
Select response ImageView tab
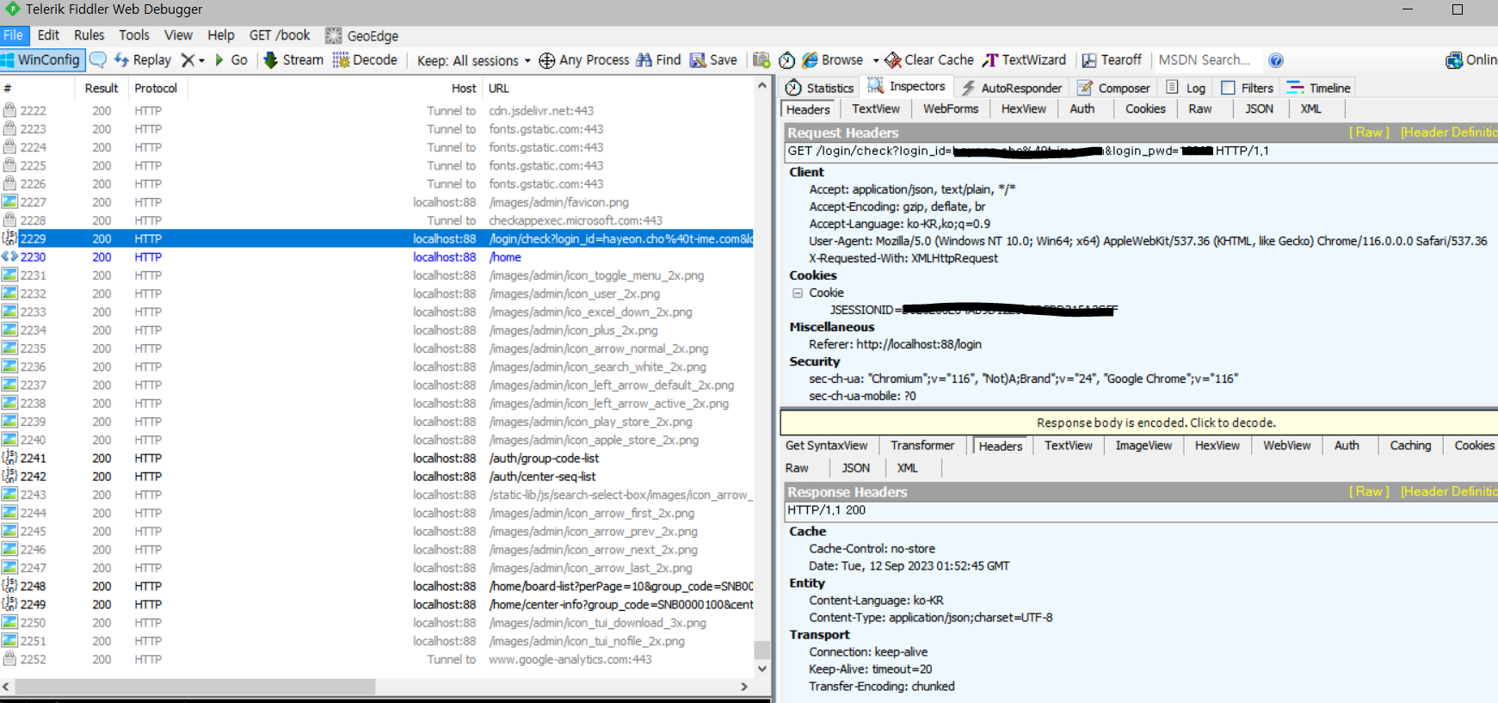pos(1144,446)
